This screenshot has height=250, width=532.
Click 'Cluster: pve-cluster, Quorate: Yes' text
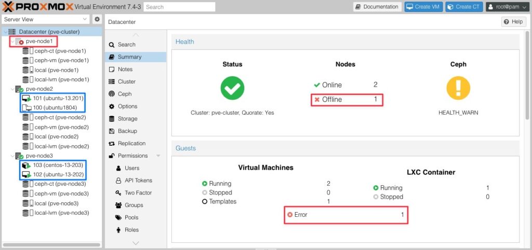point(232,113)
